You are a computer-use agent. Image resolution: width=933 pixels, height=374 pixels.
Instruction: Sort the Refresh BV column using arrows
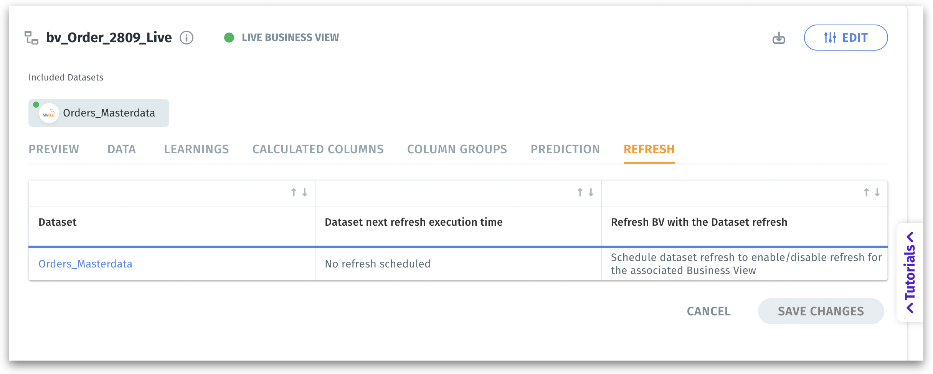pyautogui.click(x=871, y=192)
